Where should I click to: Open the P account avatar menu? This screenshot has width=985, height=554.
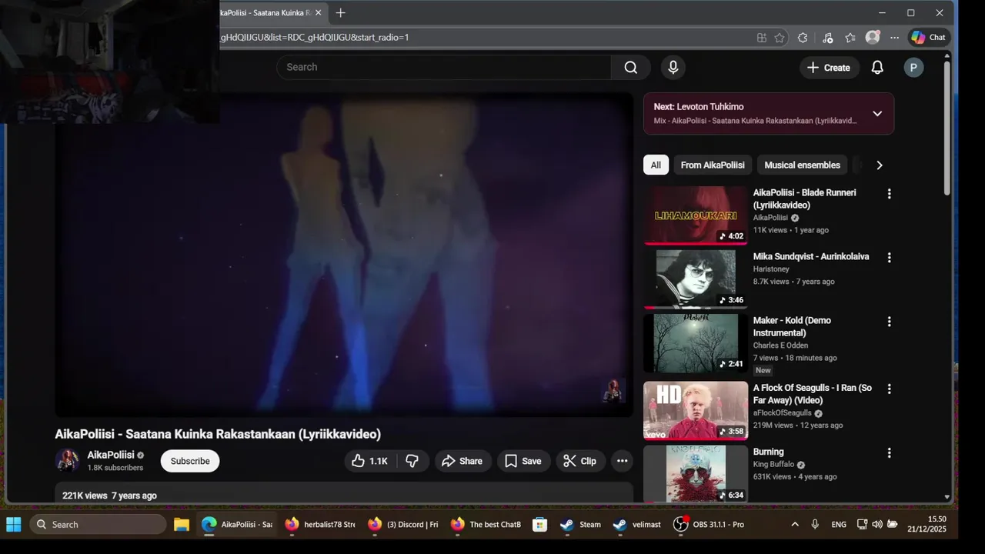tap(913, 68)
